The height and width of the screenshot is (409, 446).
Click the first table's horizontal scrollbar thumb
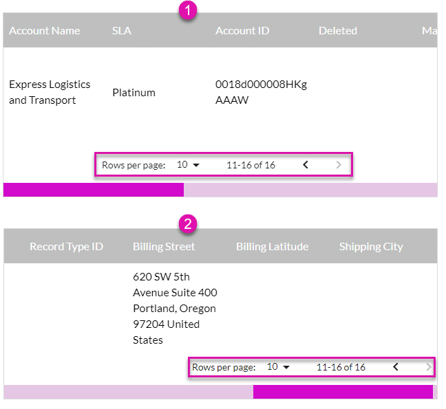point(94,190)
